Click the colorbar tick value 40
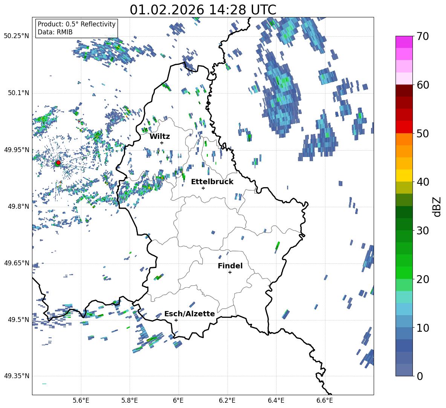This screenshot has height=408, width=446. coord(423,182)
